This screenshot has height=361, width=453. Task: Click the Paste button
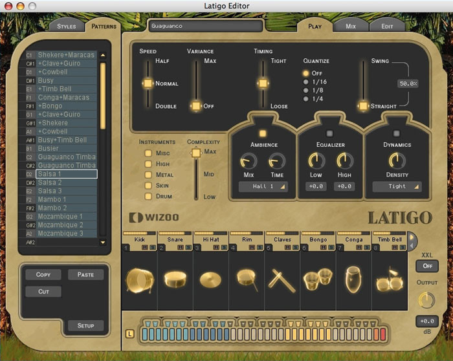[85, 275]
